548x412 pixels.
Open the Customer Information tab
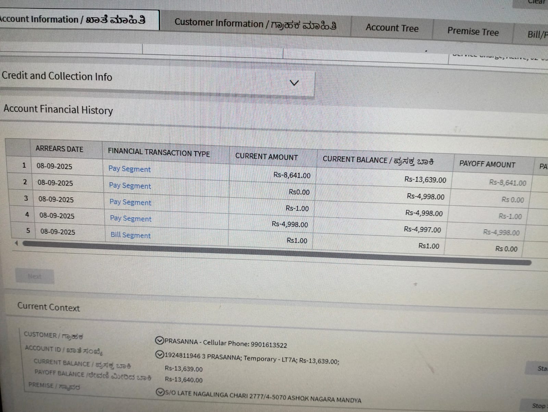[255, 24]
